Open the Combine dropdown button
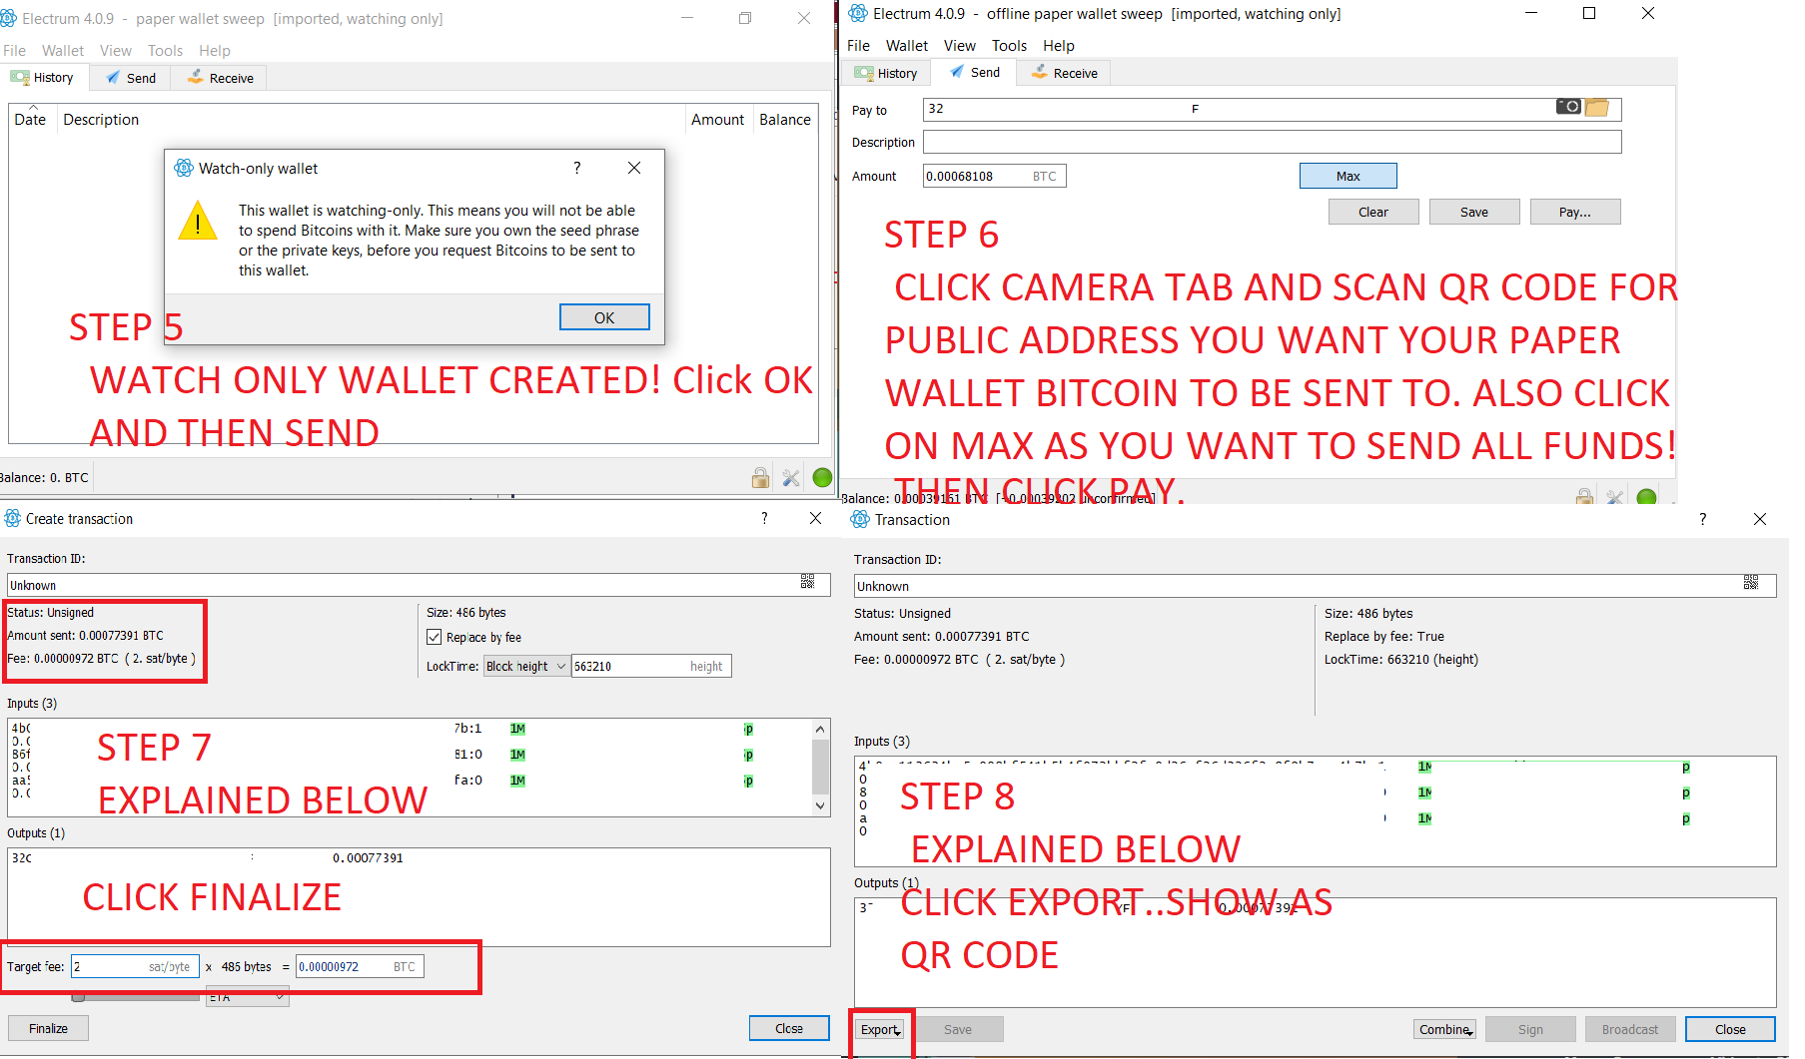This screenshot has height=1059, width=1805. pyautogui.click(x=1445, y=1029)
